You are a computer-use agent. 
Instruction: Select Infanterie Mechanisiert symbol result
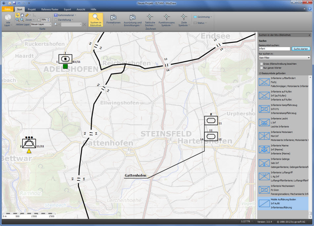coord(283,190)
